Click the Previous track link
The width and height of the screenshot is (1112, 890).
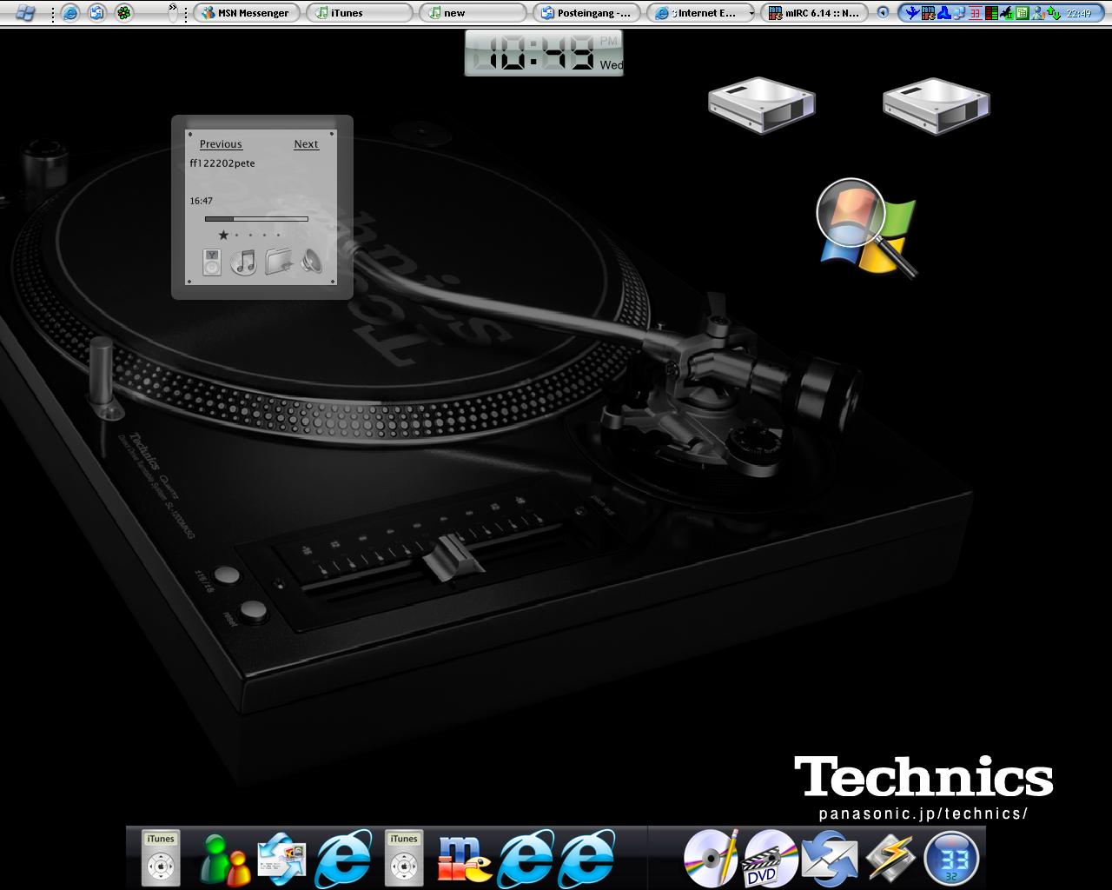coord(221,144)
